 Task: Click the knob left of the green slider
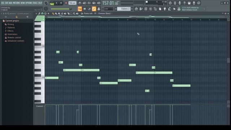46,9
